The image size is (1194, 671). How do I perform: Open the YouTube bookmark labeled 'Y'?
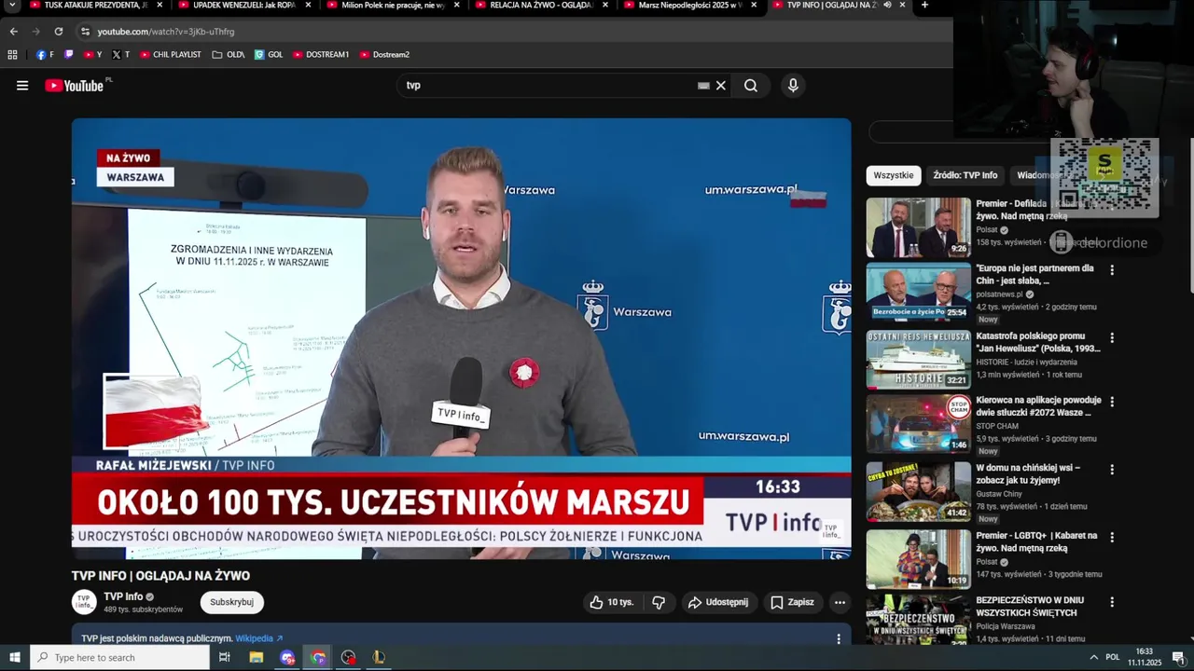pyautogui.click(x=92, y=55)
